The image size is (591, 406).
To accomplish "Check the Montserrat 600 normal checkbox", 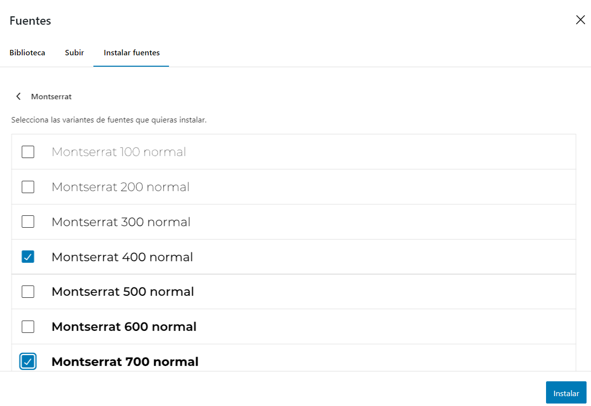I will coord(28,326).
